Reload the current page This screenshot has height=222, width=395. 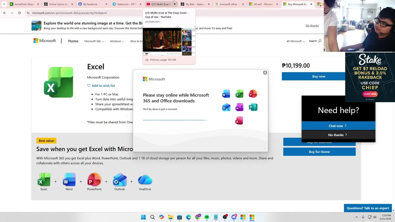19,13
